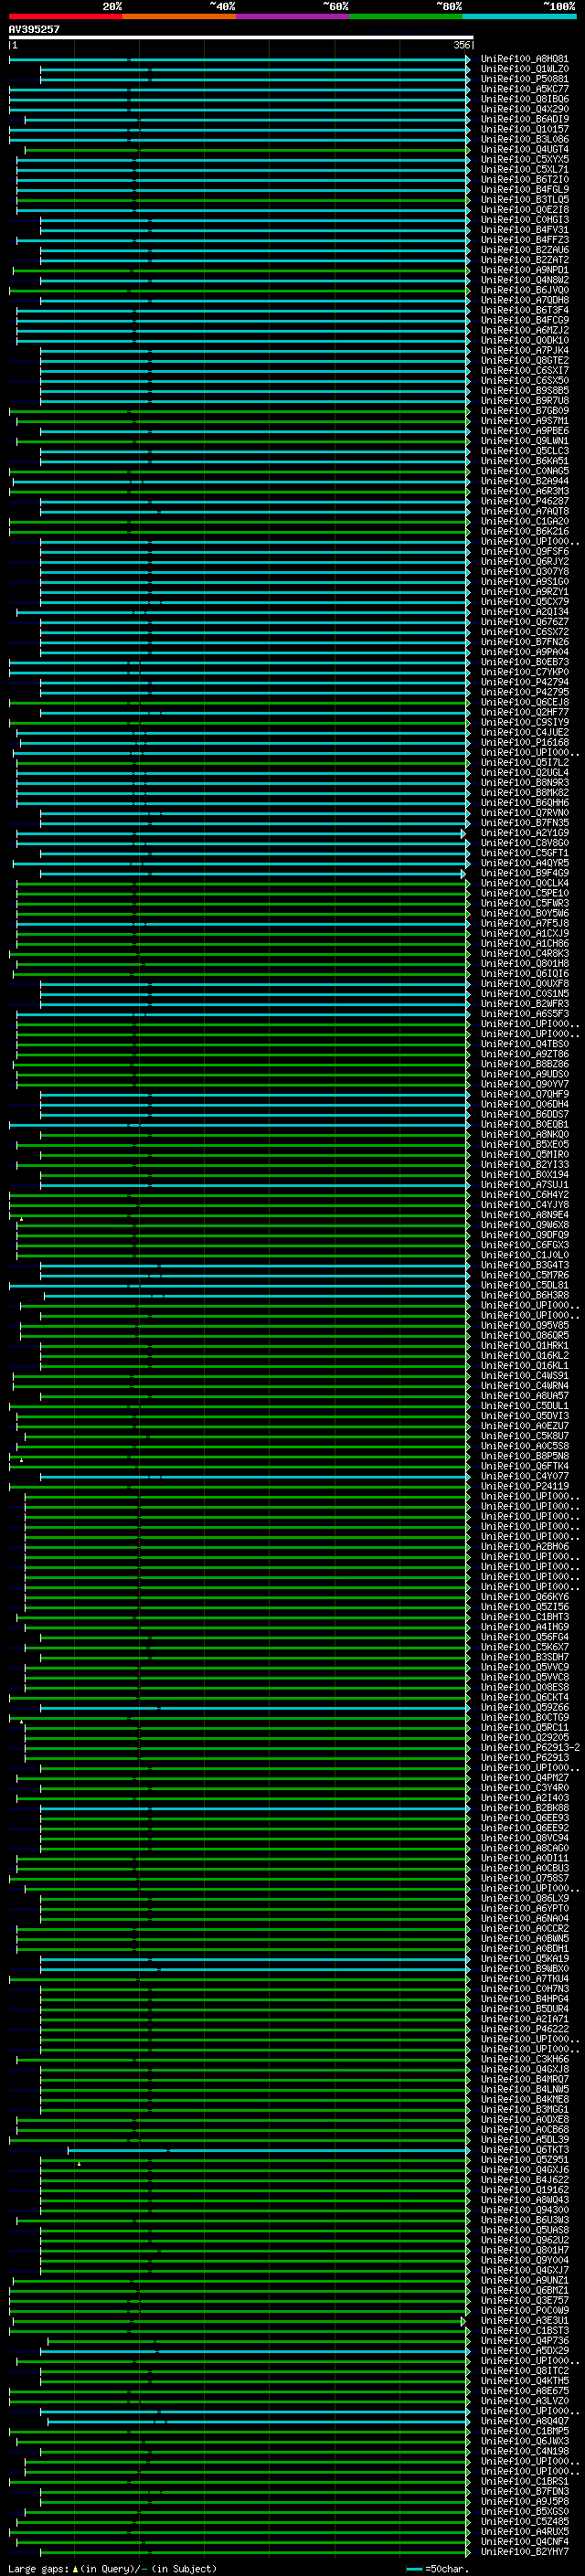
Task: Select label UniRef100_A3E3U1
Action: [525, 2320]
